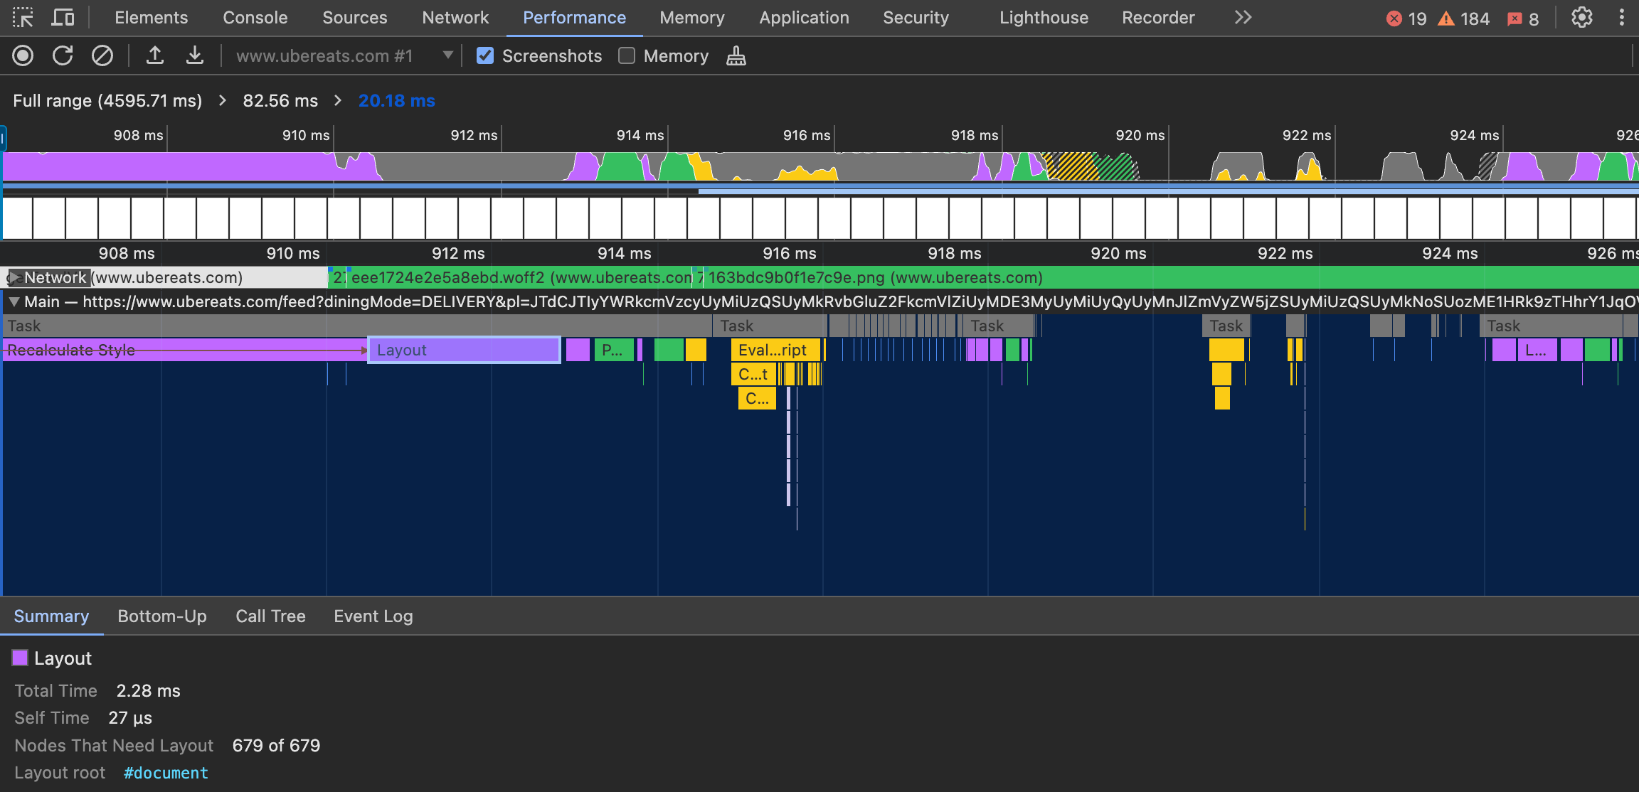Uncheck the Screenshots checkbox
Image resolution: width=1639 pixels, height=792 pixels.
click(484, 55)
